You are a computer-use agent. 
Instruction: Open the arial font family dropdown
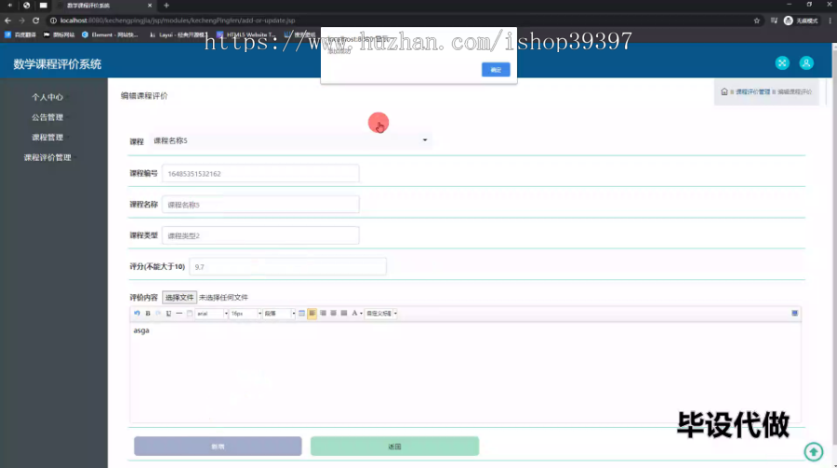(212, 314)
